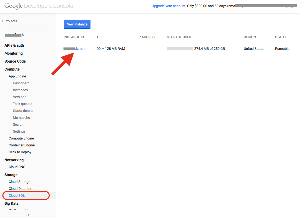Click the D0 — 128 MB RAM cell
Screen dimensions: 300x218
click(111, 49)
